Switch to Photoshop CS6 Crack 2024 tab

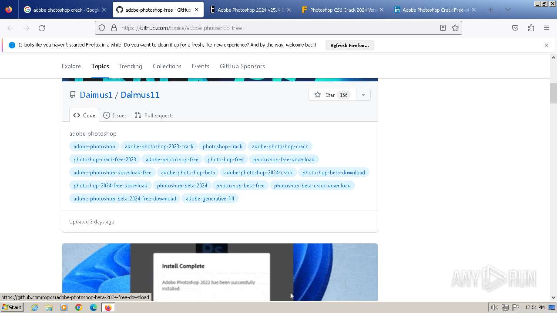tap(343, 10)
